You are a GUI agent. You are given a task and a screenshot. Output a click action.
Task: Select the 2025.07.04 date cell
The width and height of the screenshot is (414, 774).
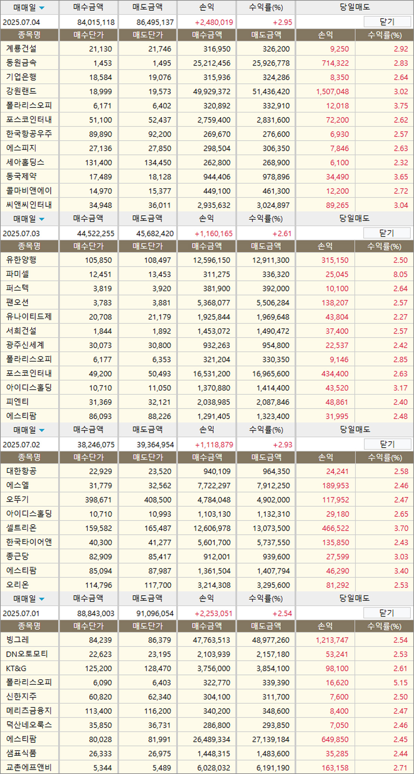[21, 22]
